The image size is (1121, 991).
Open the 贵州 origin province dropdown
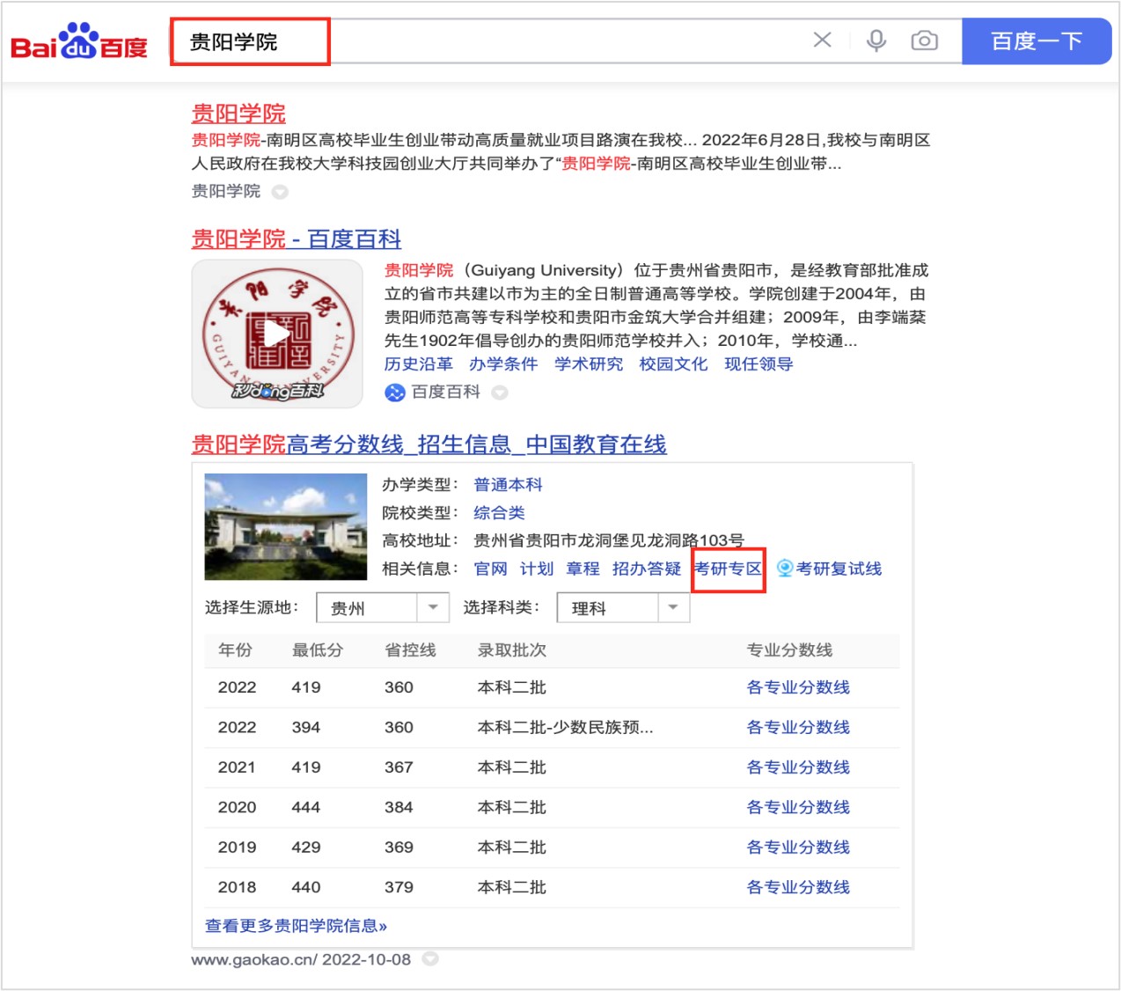tap(383, 607)
